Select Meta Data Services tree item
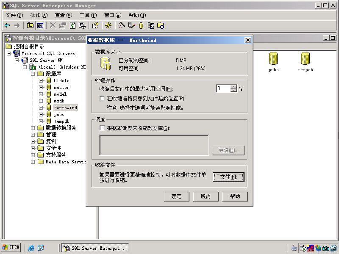339x254 pixels. click(x=66, y=162)
